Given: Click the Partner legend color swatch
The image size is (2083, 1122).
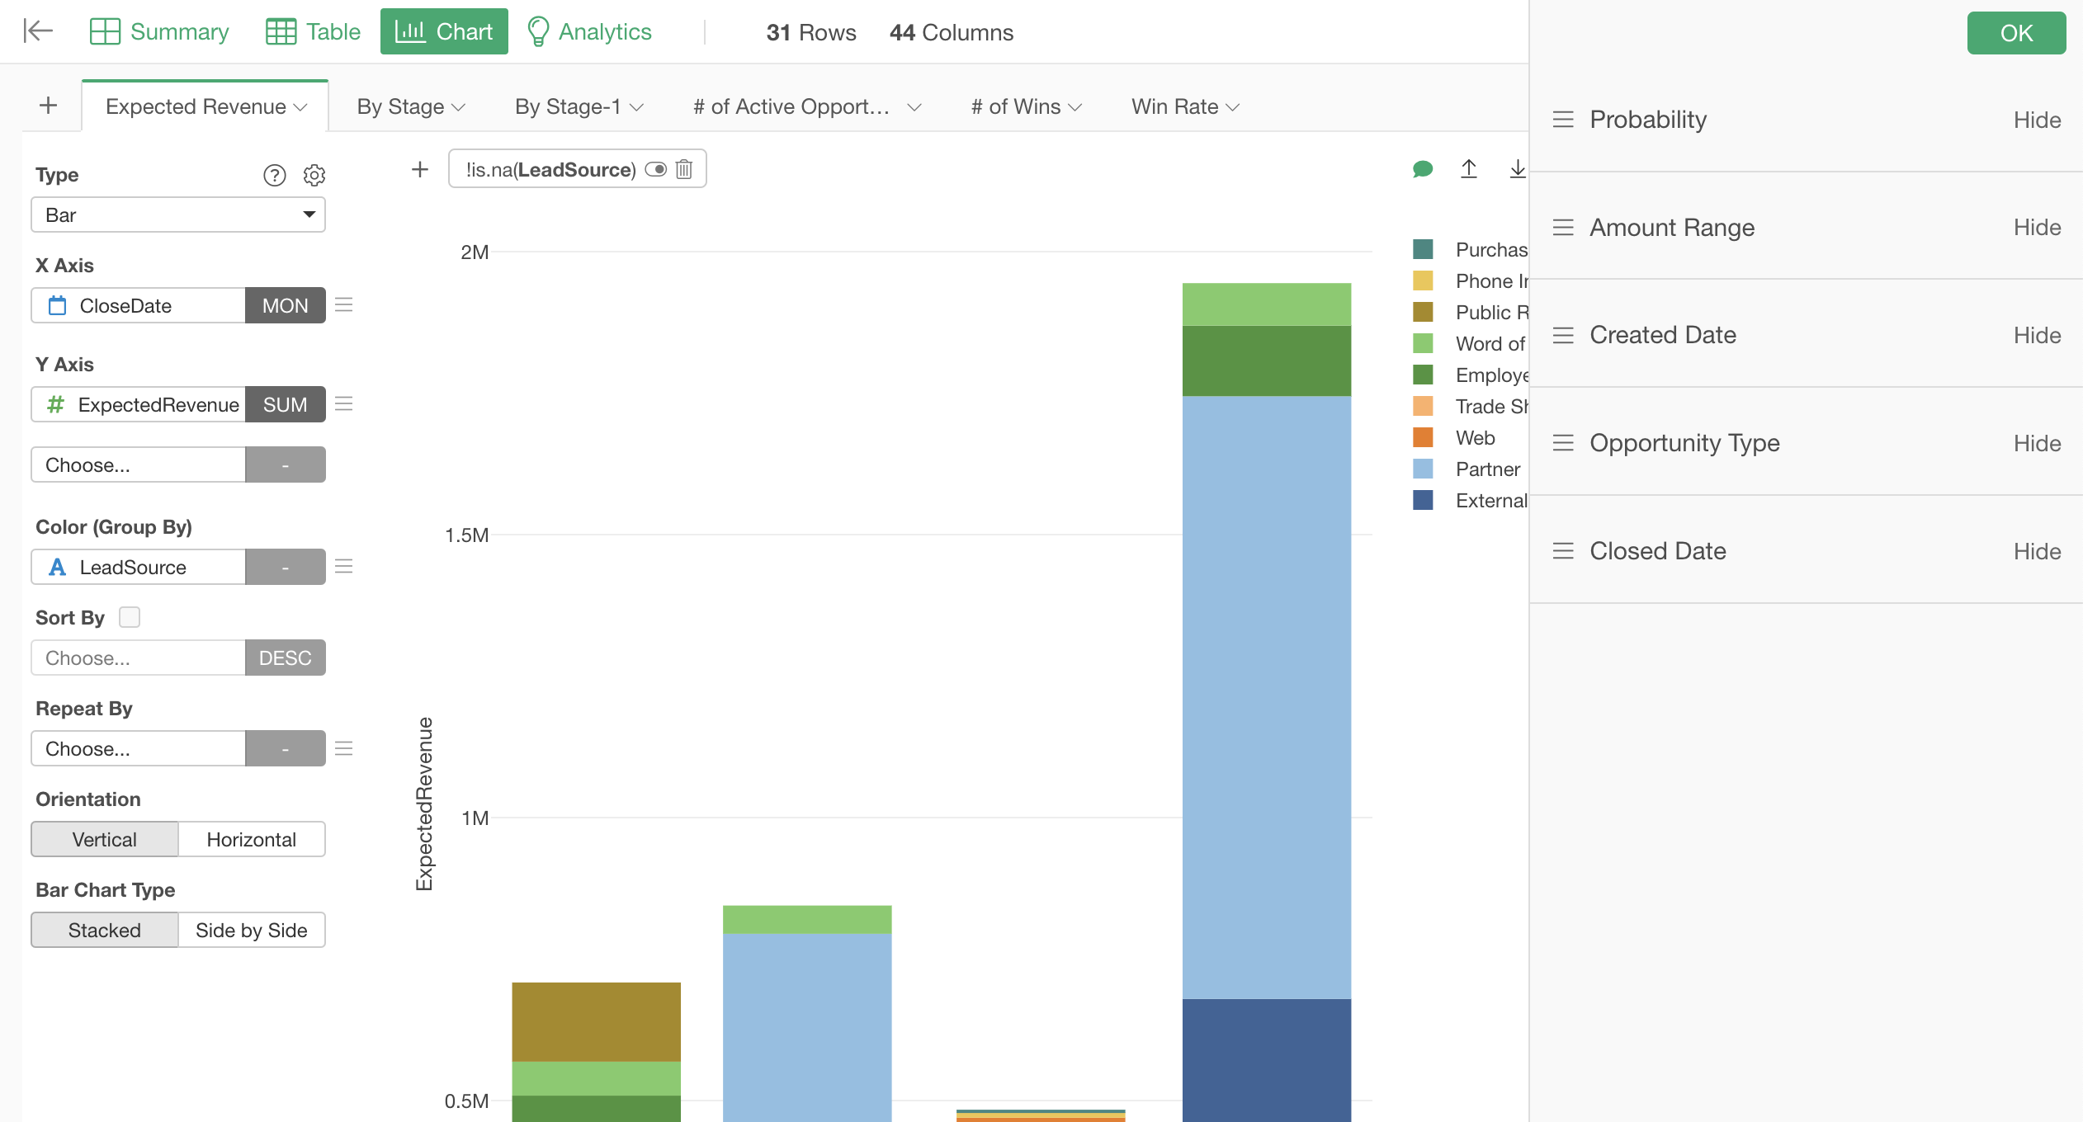Looking at the screenshot, I should [x=1423, y=469].
